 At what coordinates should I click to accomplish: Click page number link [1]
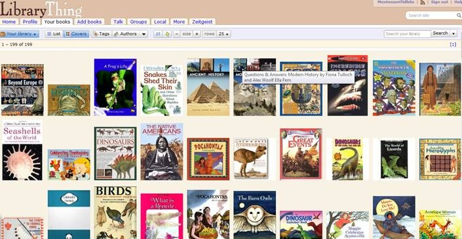pos(453,45)
